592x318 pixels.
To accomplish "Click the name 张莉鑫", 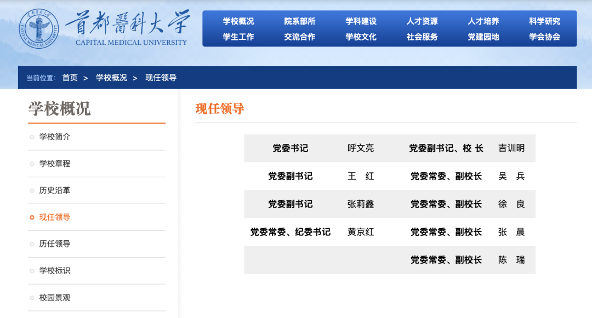I will [361, 204].
